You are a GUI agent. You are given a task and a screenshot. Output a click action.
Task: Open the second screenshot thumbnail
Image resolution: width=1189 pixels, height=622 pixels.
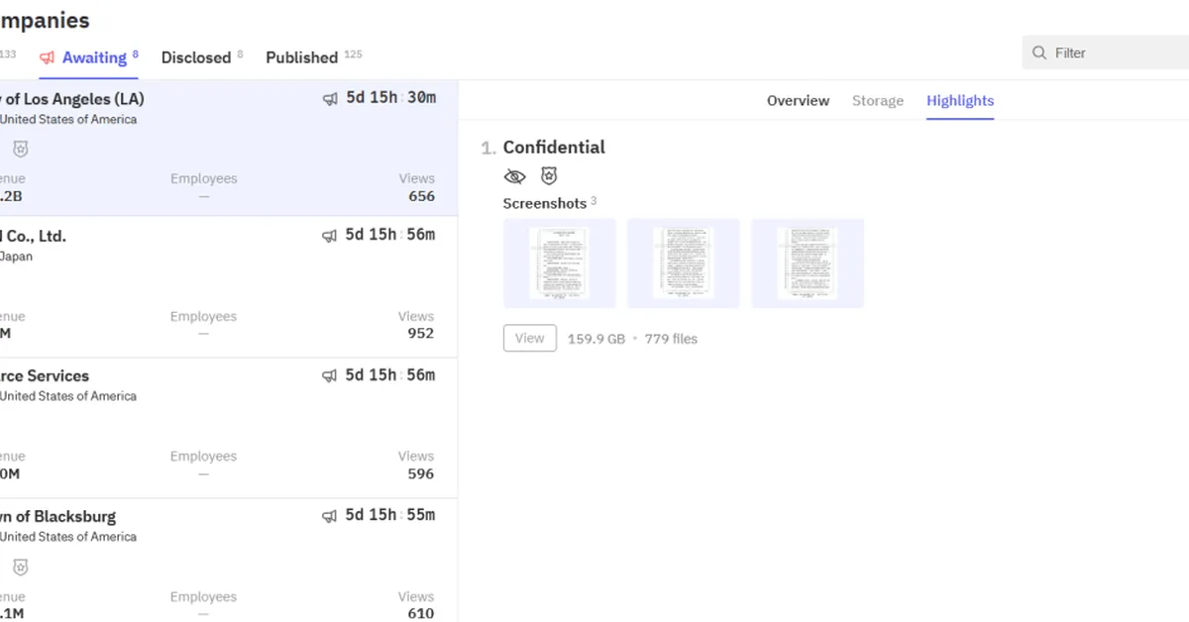[684, 263]
